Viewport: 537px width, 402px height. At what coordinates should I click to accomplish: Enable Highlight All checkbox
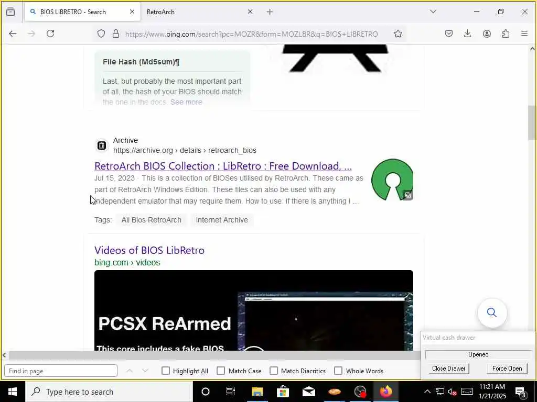click(x=165, y=371)
